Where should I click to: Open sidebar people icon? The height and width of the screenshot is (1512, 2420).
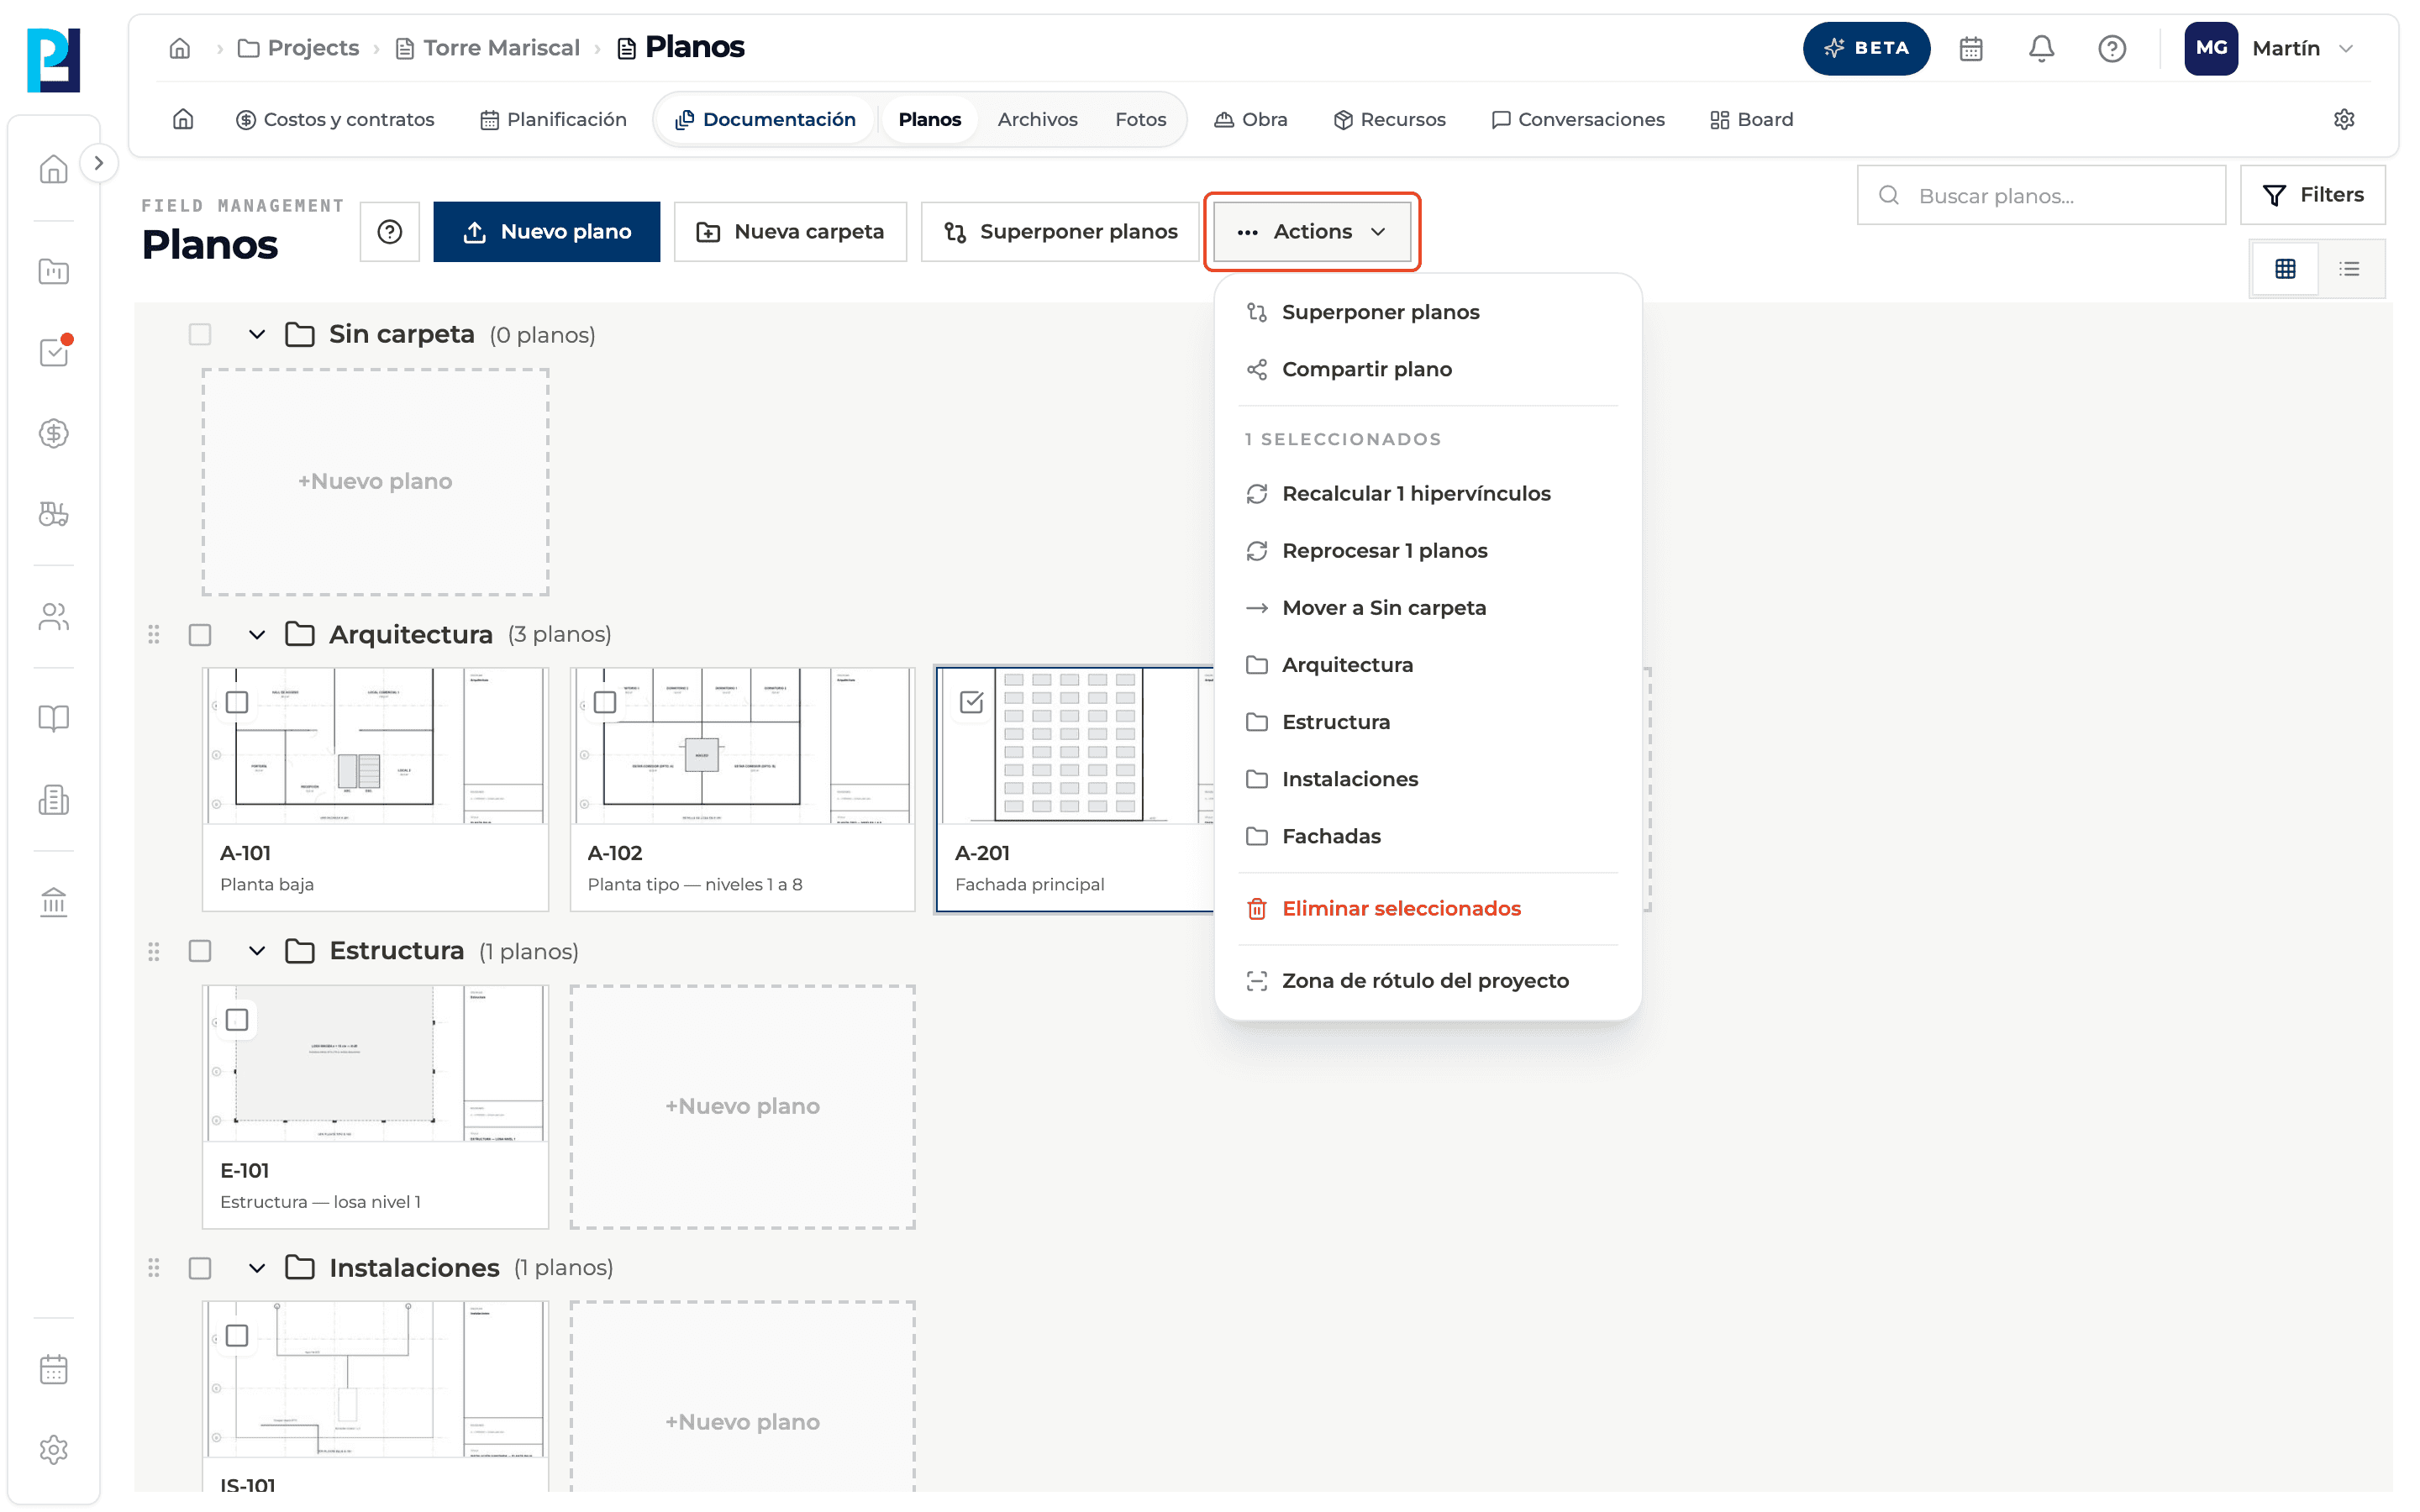(54, 617)
